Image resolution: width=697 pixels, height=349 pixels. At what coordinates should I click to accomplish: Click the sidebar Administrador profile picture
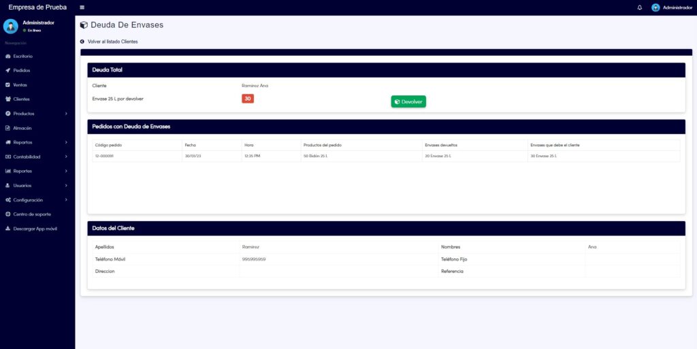[11, 27]
